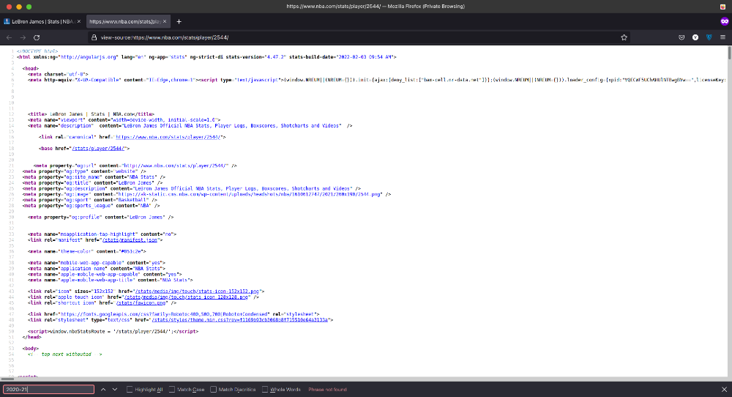732x397 pixels.
Task: Click the og:profile meta tag line
Action: 101,218
